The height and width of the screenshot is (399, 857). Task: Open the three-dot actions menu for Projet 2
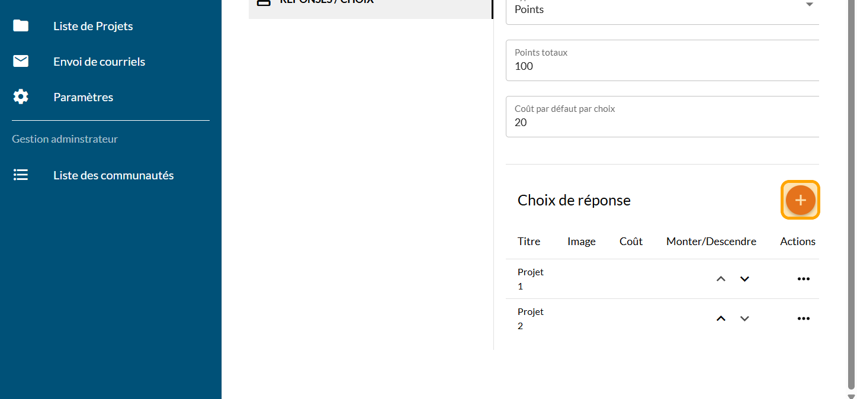coord(803,318)
